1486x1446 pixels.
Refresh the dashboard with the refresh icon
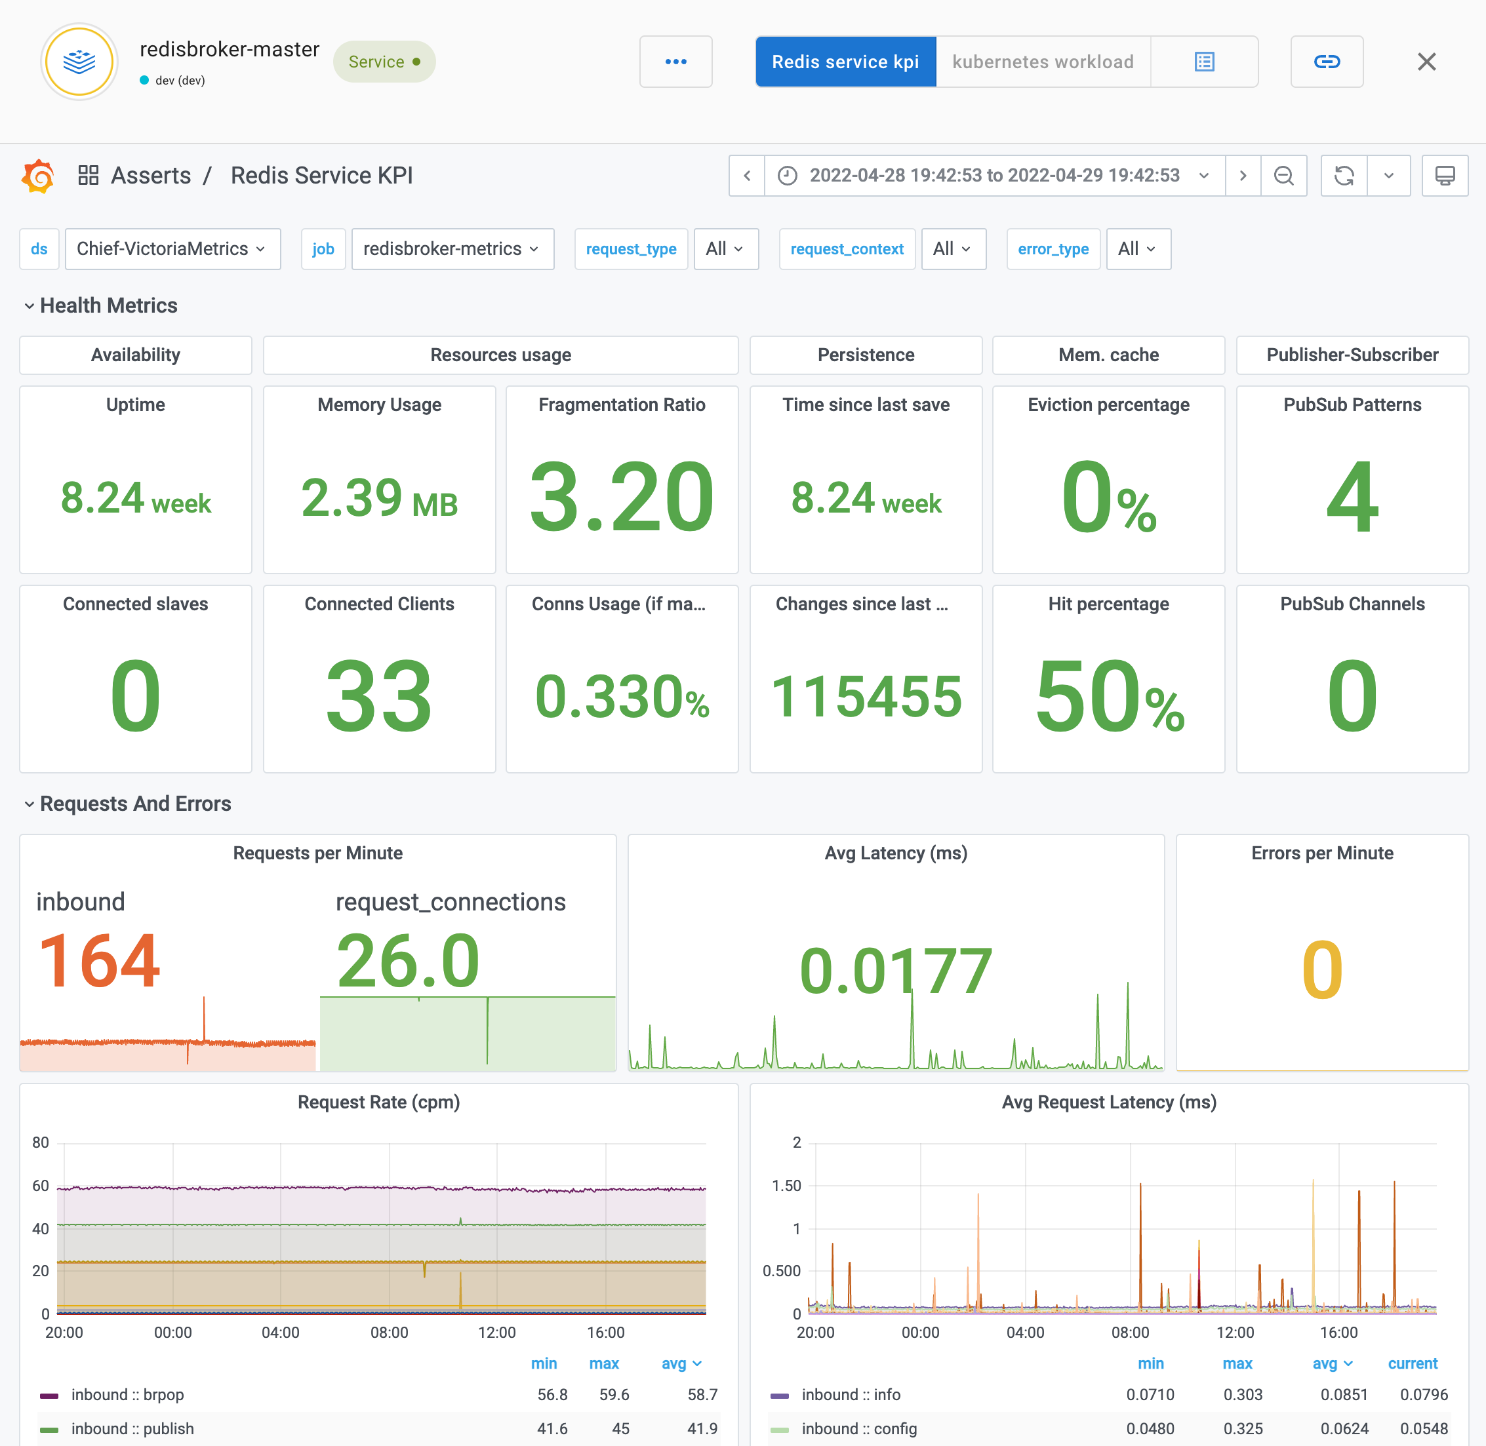[1344, 176]
